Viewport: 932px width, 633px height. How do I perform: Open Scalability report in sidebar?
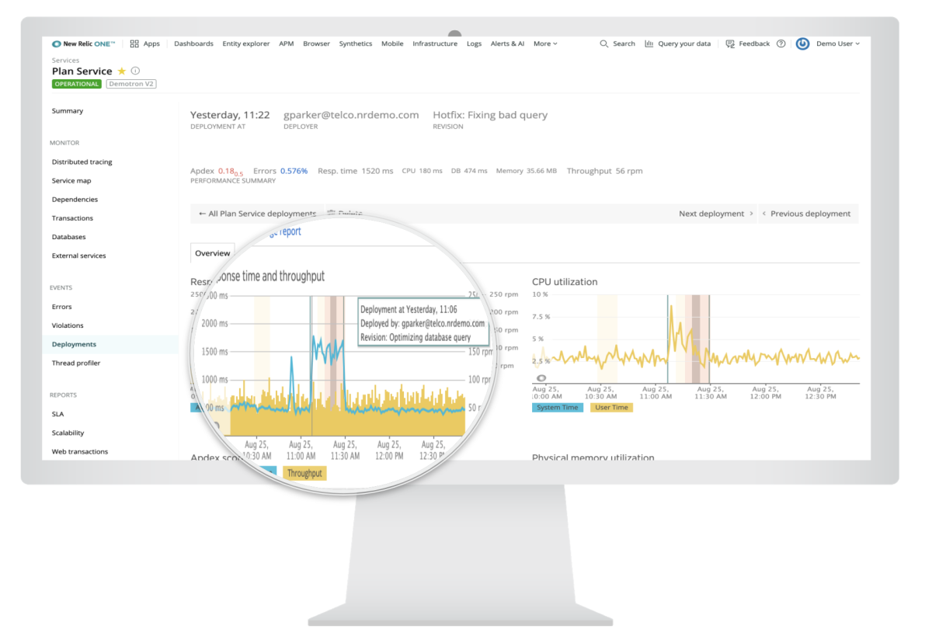pos(68,433)
